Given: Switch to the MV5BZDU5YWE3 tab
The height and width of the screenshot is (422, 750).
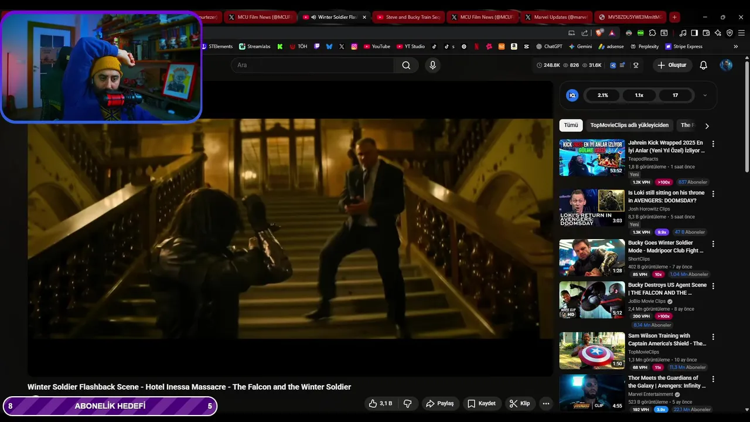Looking at the screenshot, I should pyautogui.click(x=630, y=17).
